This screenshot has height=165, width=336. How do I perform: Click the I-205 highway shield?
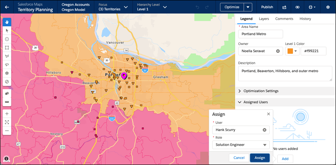point(111,118)
